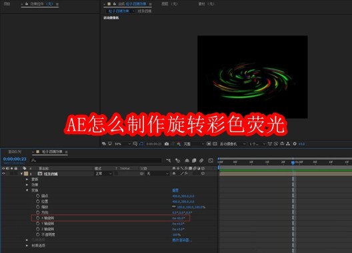Viewport: 352px width, 253px height.
Task: Switch to the 渲染队列 render queue tab
Action: 15,152
